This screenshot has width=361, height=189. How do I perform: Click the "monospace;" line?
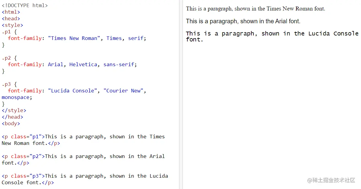tap(17, 97)
